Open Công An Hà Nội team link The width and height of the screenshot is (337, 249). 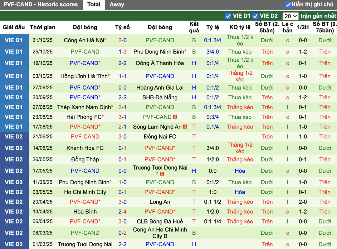[84, 40]
